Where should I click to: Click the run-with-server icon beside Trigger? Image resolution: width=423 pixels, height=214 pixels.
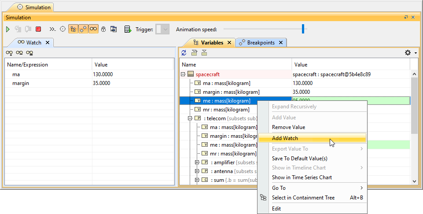pos(128,29)
